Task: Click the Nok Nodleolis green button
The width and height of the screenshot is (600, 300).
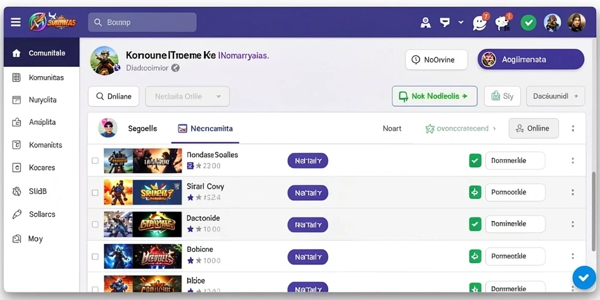Action: tap(434, 96)
